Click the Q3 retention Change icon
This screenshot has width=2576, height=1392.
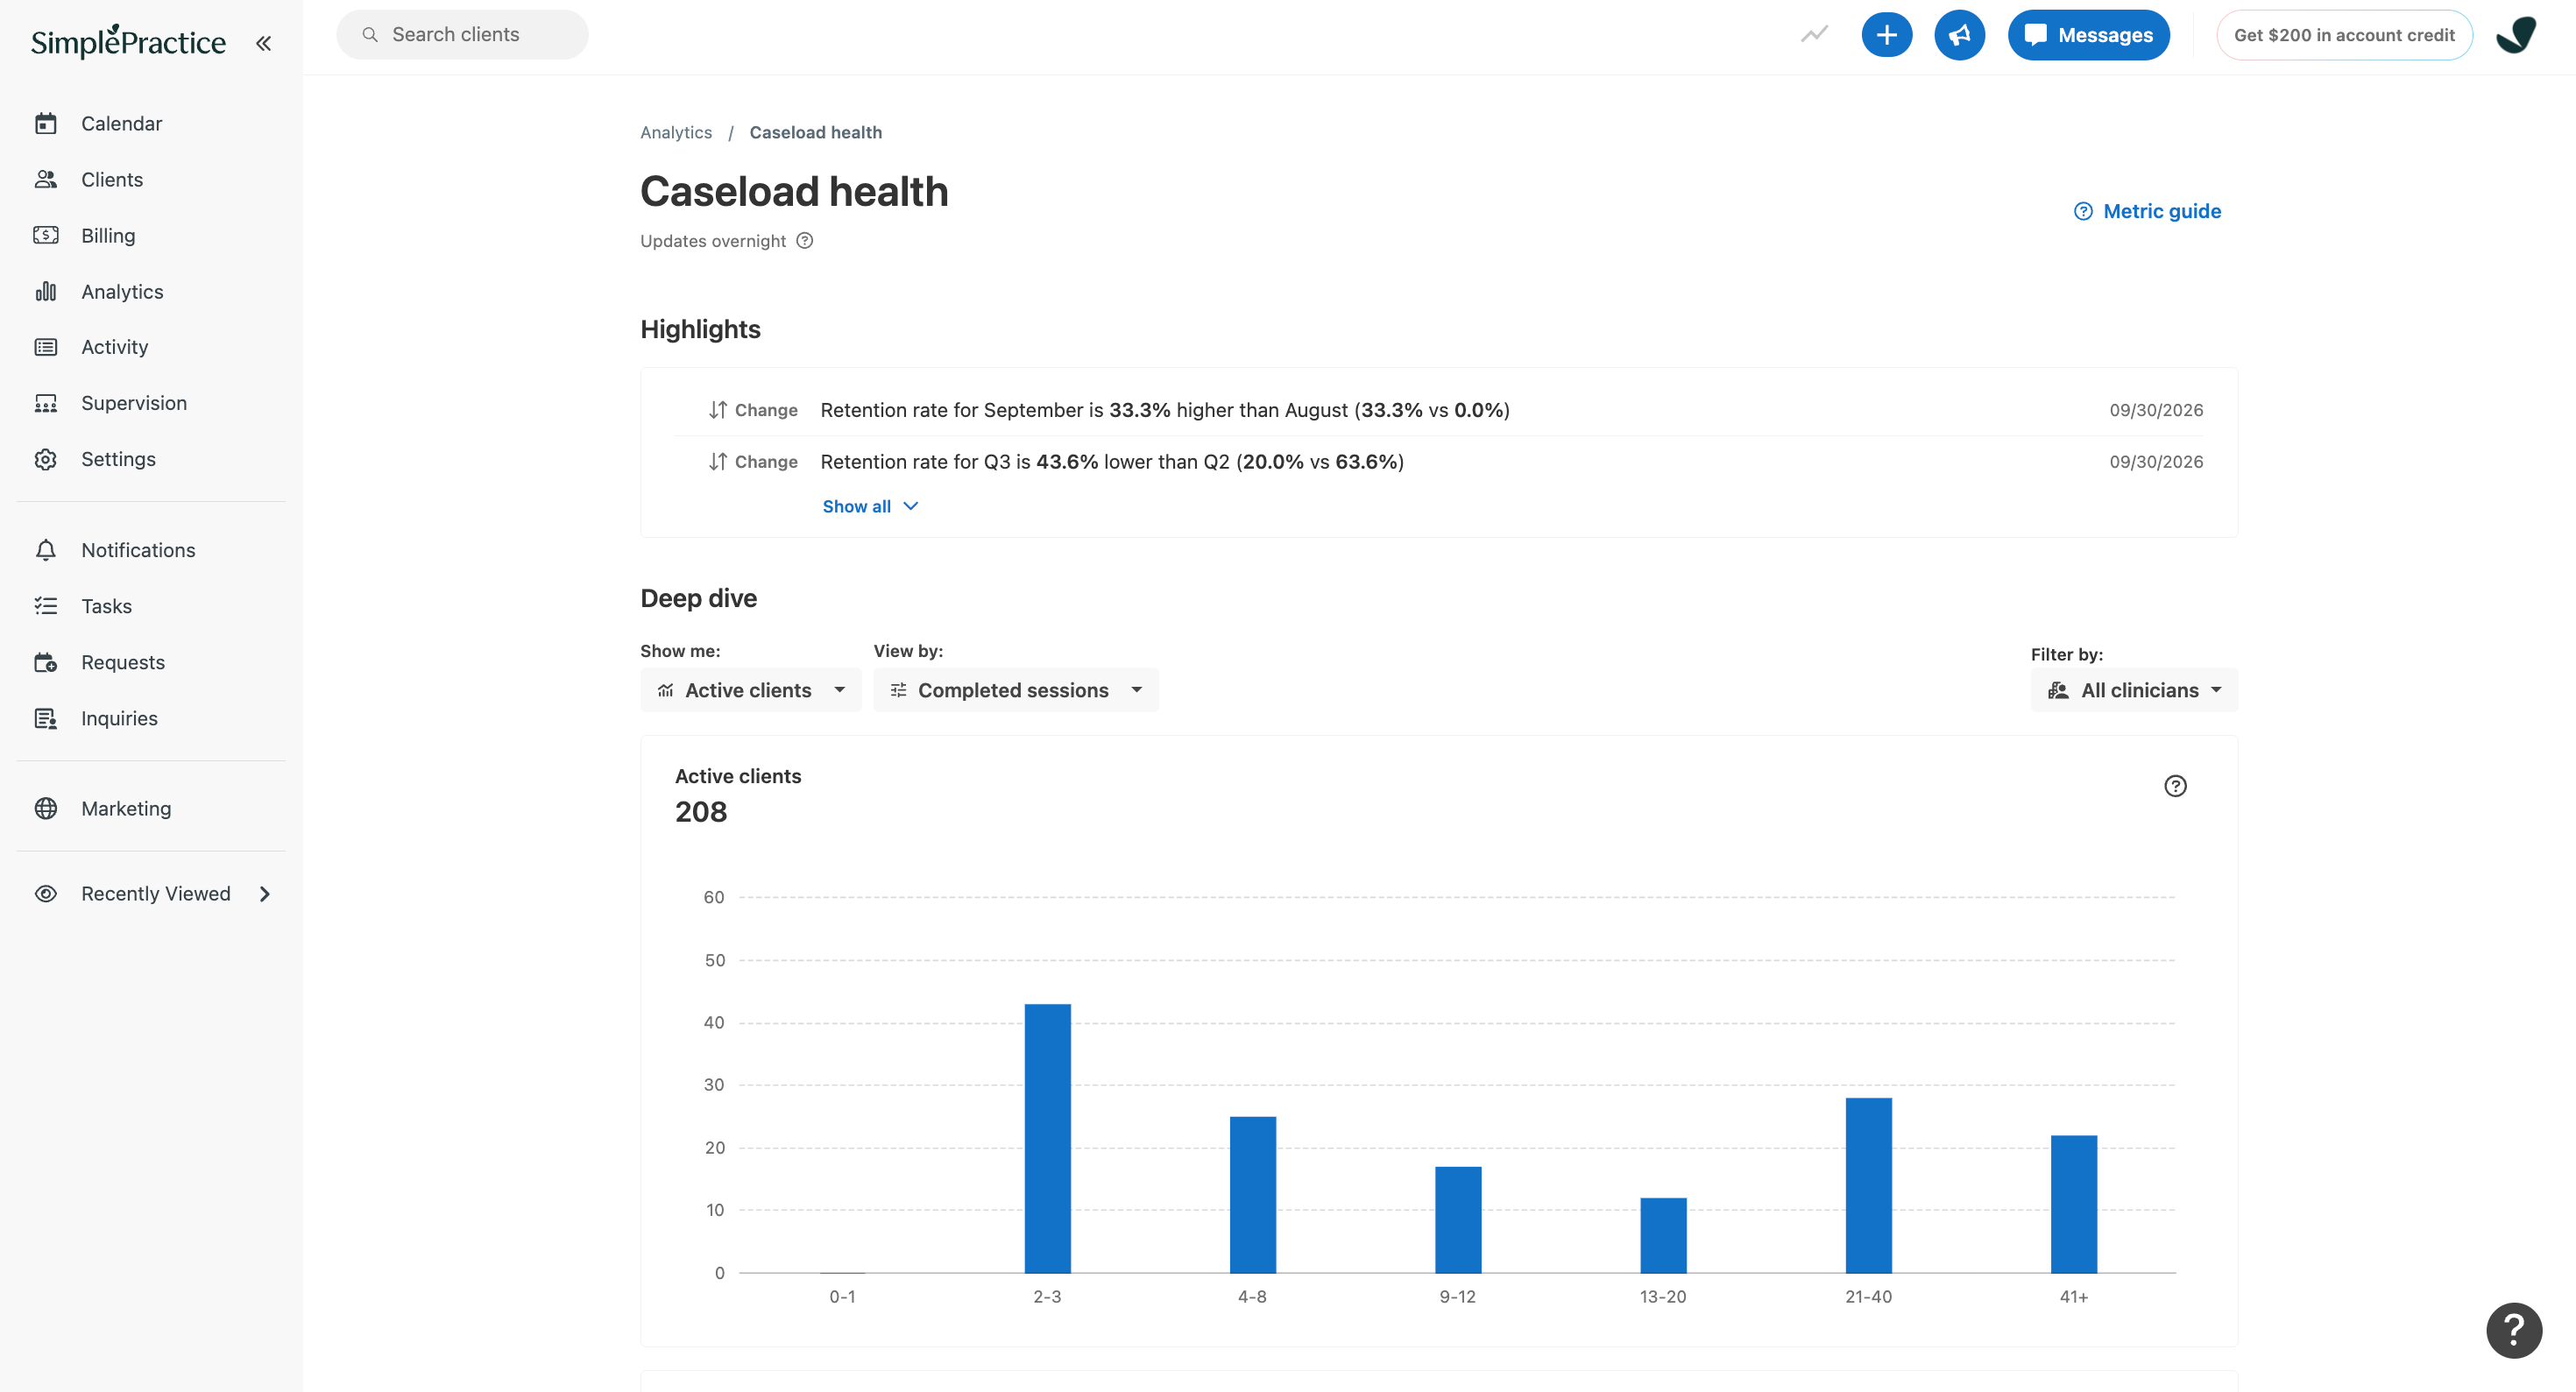tap(717, 462)
